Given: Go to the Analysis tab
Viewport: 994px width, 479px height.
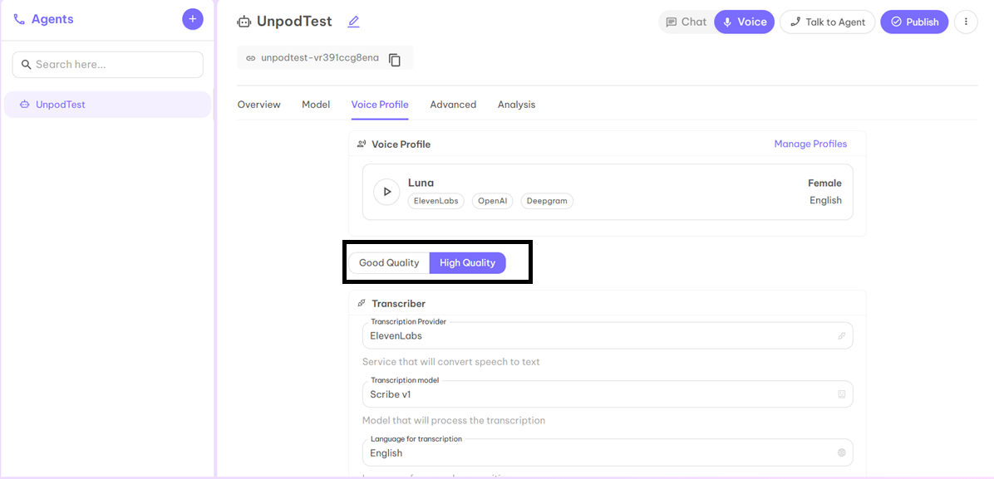Looking at the screenshot, I should tap(517, 105).
